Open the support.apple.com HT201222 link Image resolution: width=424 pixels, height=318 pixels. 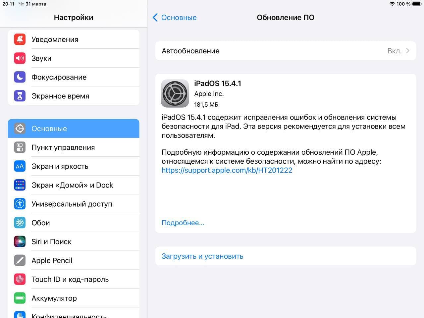(227, 170)
